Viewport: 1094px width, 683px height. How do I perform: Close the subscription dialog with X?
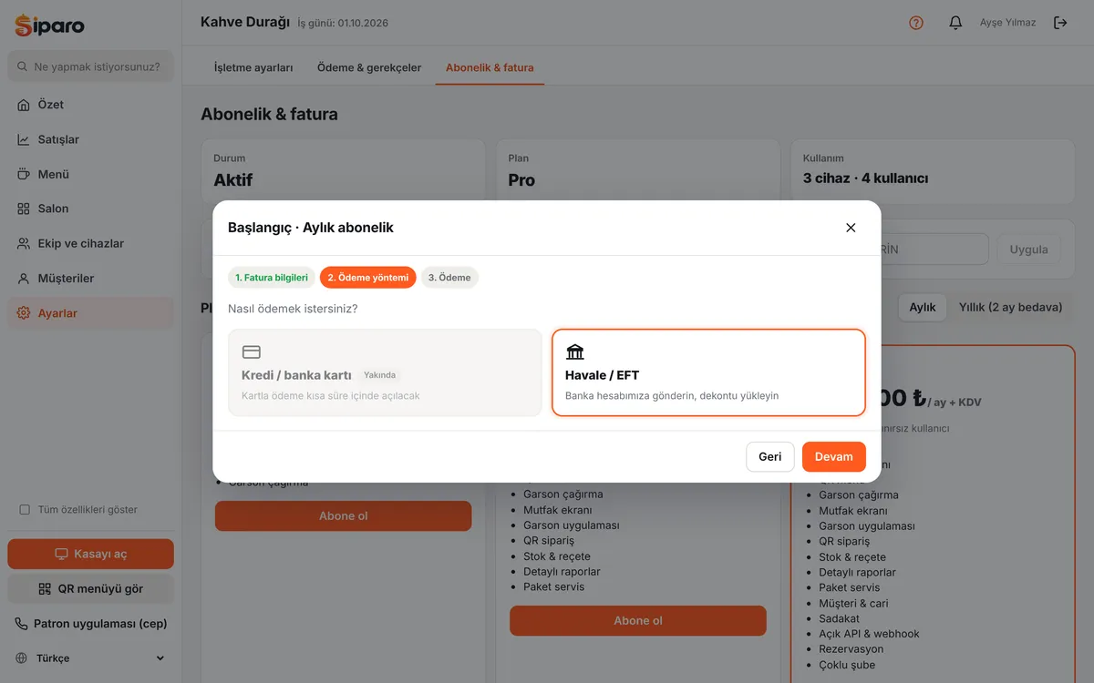(851, 228)
